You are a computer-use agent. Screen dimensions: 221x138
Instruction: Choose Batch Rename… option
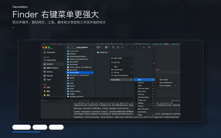point(144,109)
